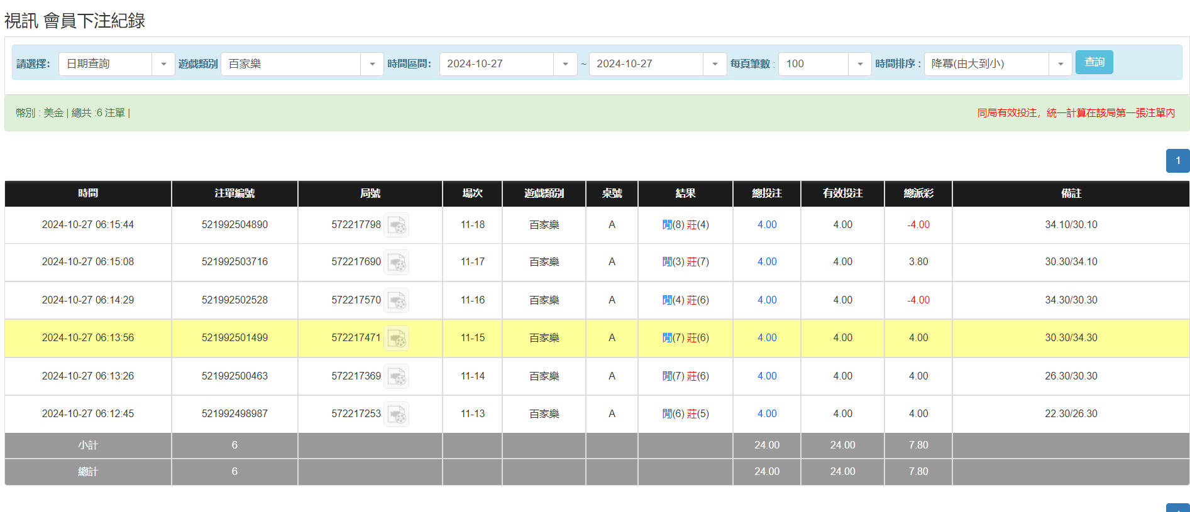The width and height of the screenshot is (1190, 512).
Task: Go to page 1 in top pagination
Action: coord(1177,161)
